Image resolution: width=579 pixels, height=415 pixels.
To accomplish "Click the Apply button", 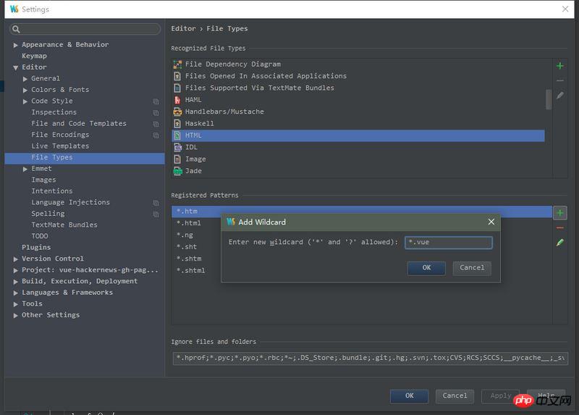I will tap(500, 395).
